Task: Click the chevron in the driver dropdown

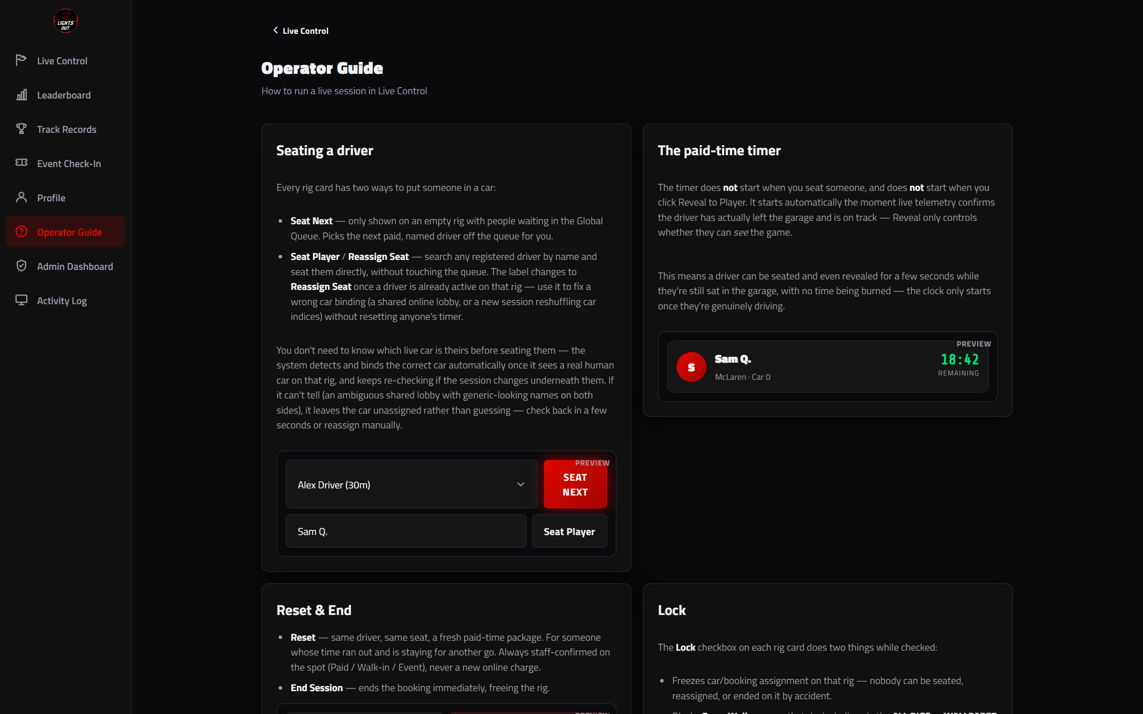Action: [x=521, y=485]
